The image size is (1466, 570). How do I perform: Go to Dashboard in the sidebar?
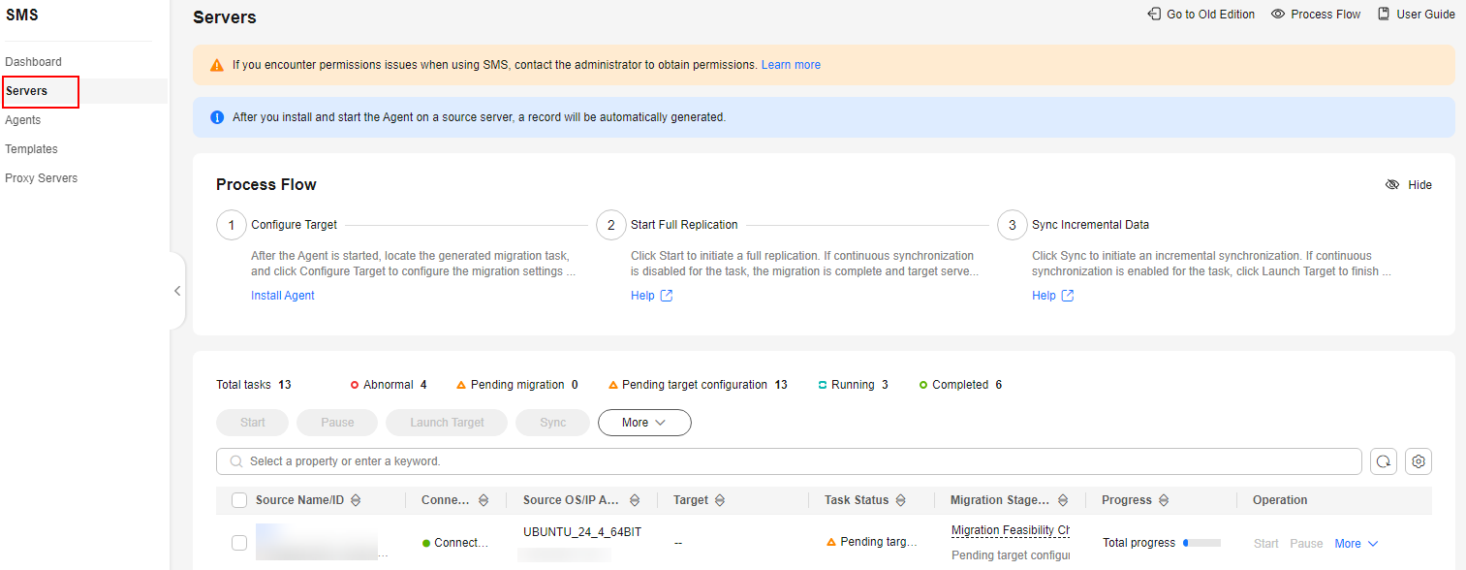click(x=33, y=62)
